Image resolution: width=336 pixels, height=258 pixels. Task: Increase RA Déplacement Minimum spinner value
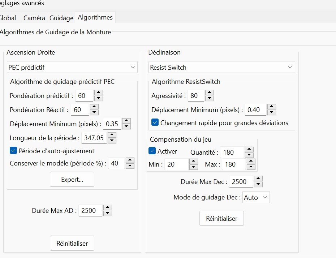(x=126, y=121)
